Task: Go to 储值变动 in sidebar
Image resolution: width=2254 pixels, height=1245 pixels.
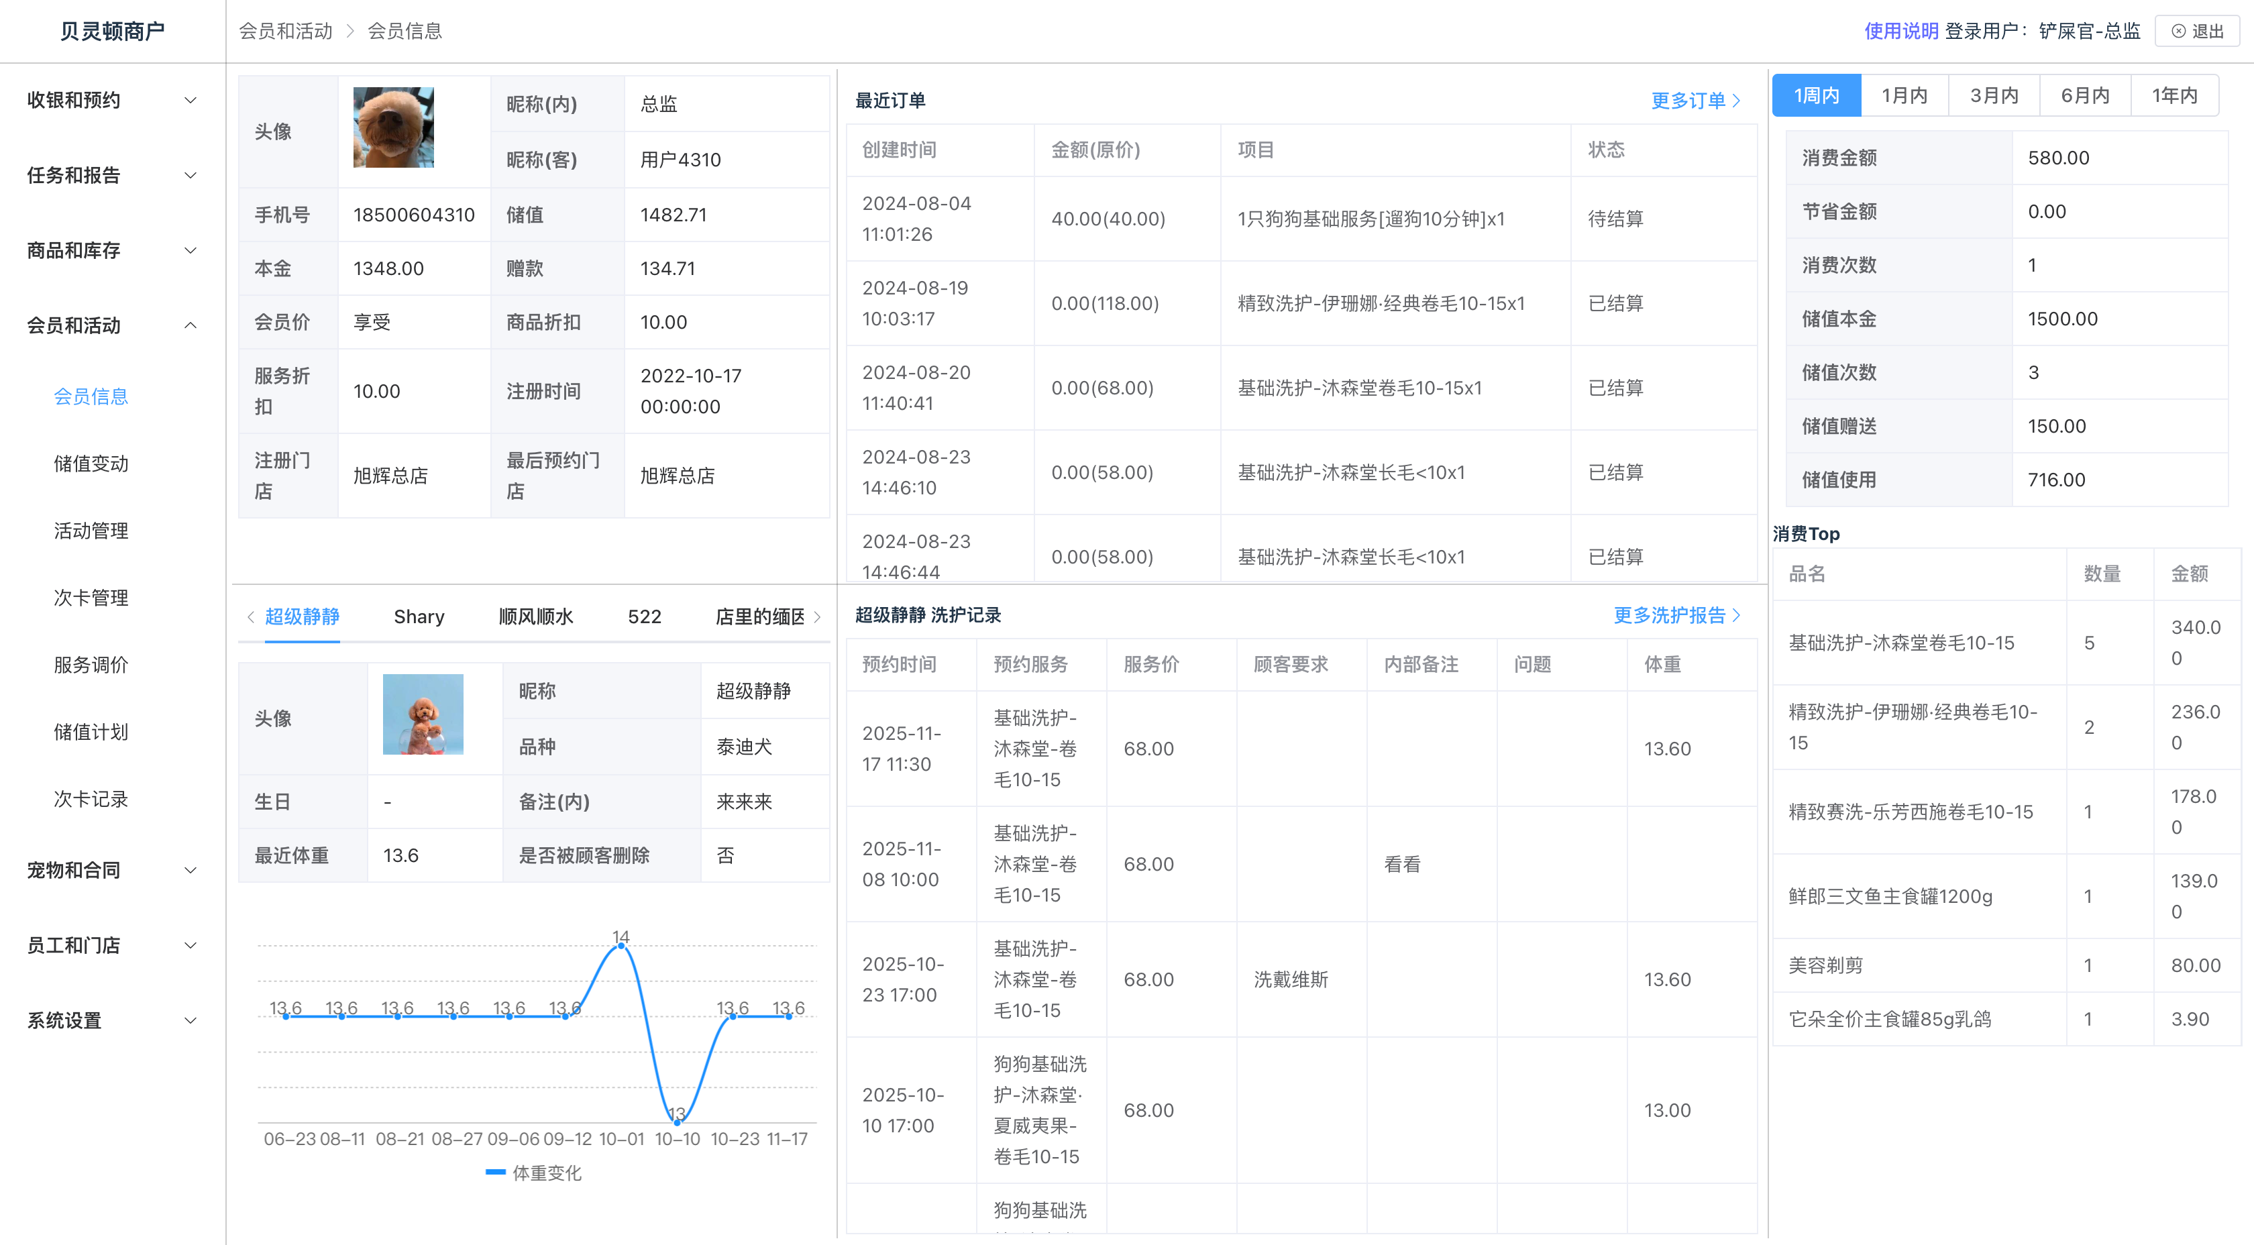Action: (91, 464)
